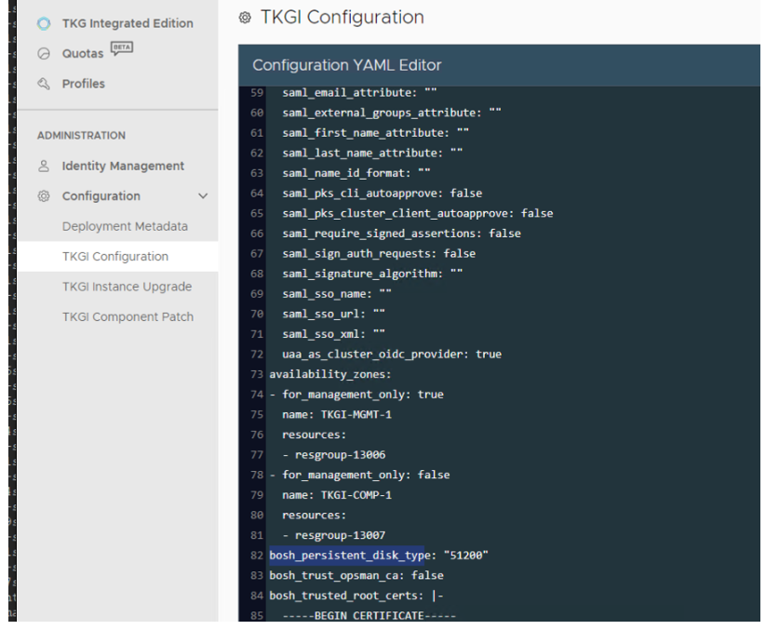Click the Configuration gear icon in sidebar
Screen dimensions: 779x630
[44, 196]
